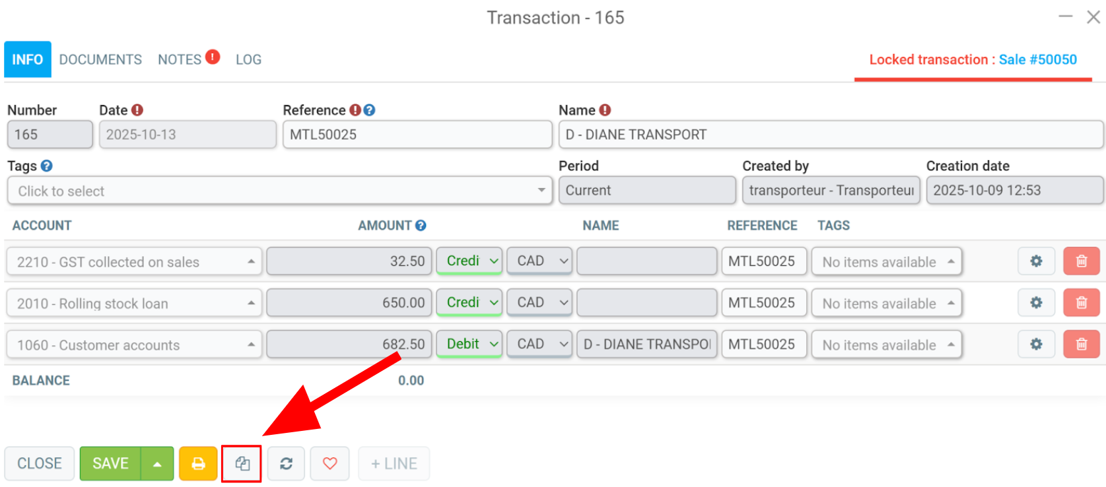The image size is (1106, 487).
Task: Open gear settings for Customer accounts line
Action: (1036, 344)
